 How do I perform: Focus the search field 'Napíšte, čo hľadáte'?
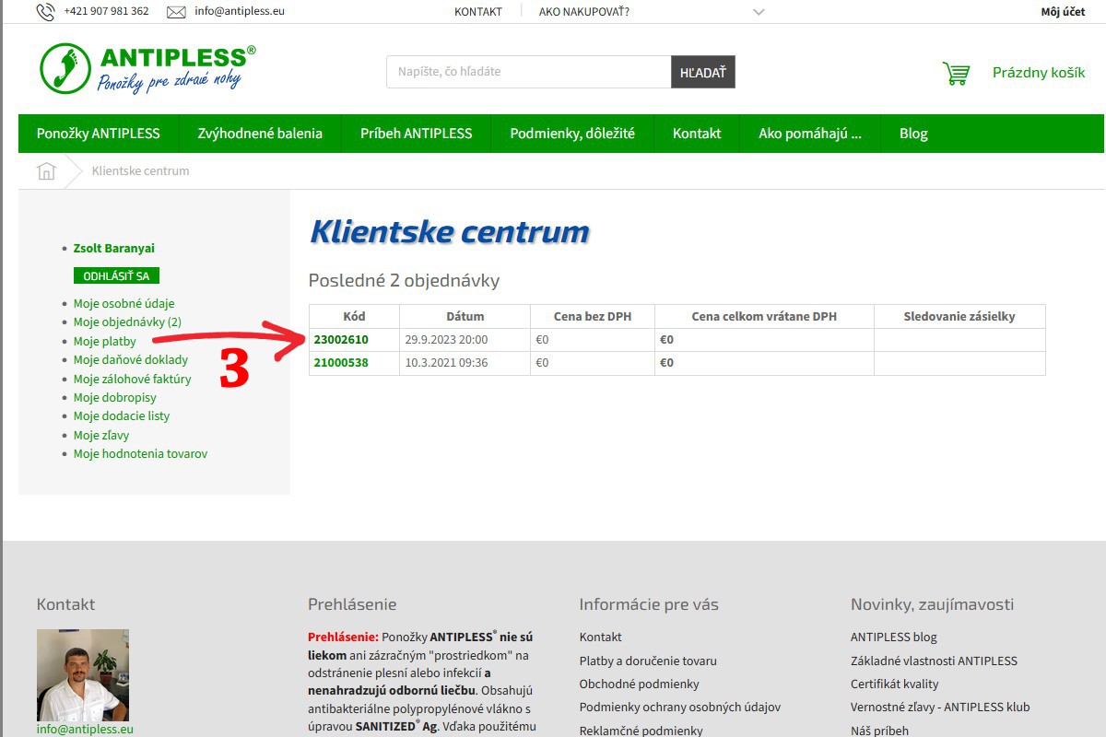coord(529,72)
